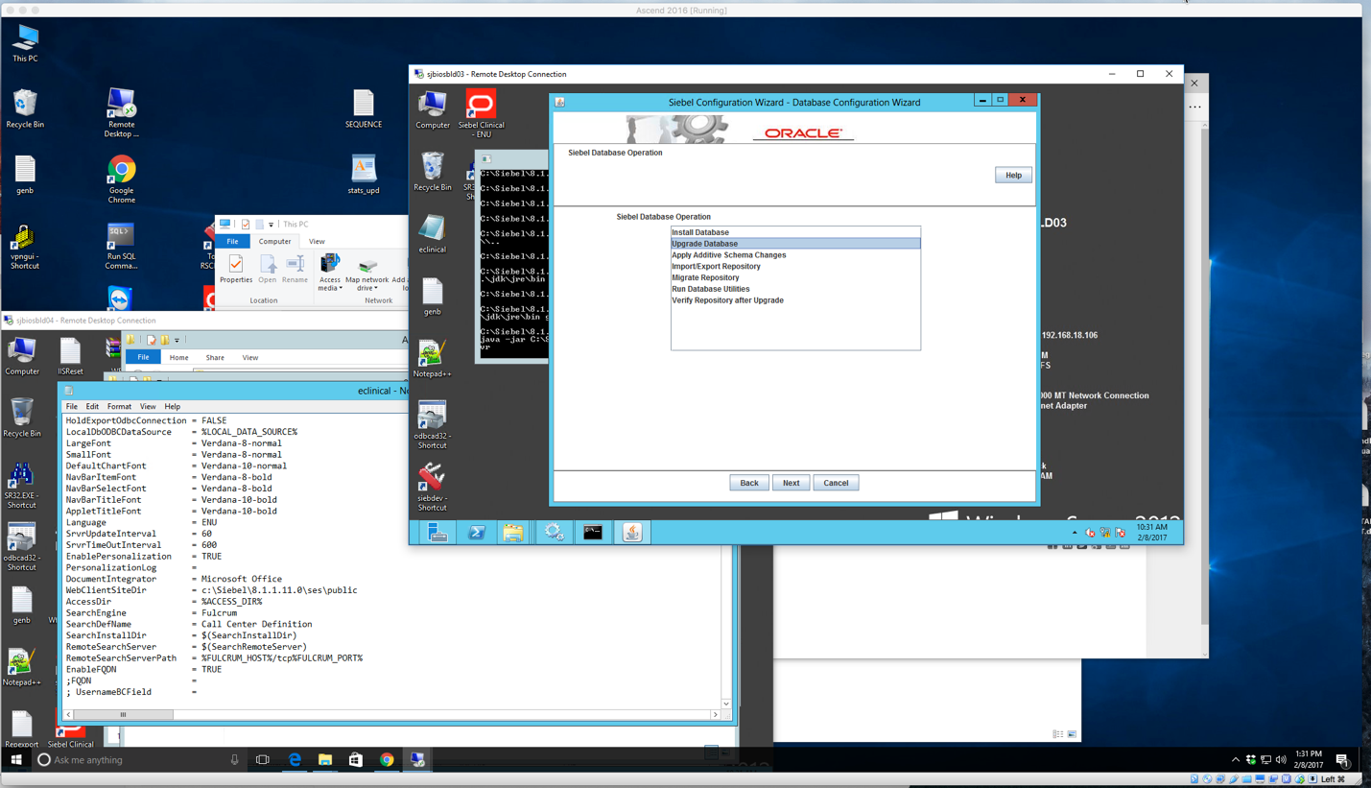Image resolution: width=1371 pixels, height=788 pixels.
Task: Launch PowerShell from sjbiosbld03 taskbar
Action: (x=476, y=533)
